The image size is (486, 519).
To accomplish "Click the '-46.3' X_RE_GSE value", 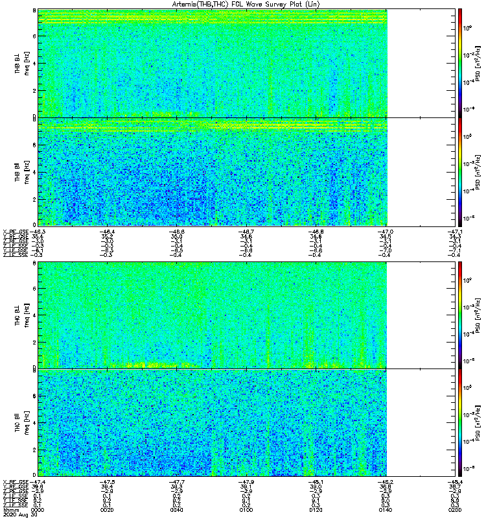I will click(x=38, y=232).
